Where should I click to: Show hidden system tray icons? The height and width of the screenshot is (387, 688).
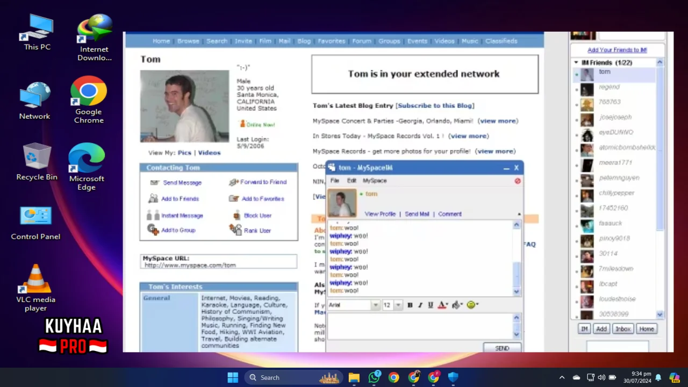[x=562, y=377]
